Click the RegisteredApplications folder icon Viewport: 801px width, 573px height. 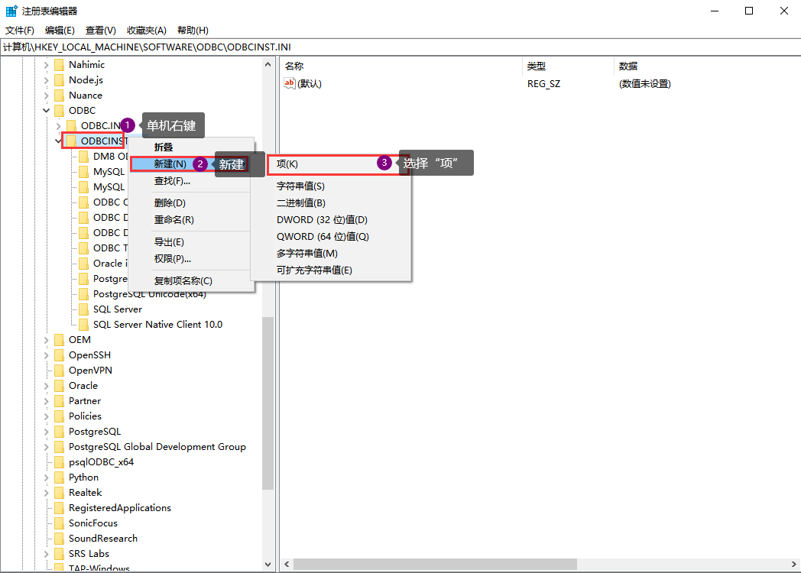click(x=60, y=509)
